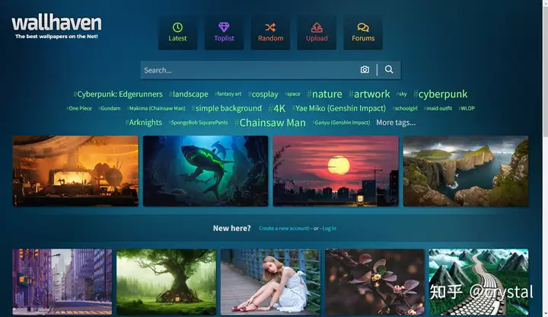Click the camera image-search icon
Image resolution: width=548 pixels, height=317 pixels.
(x=365, y=69)
